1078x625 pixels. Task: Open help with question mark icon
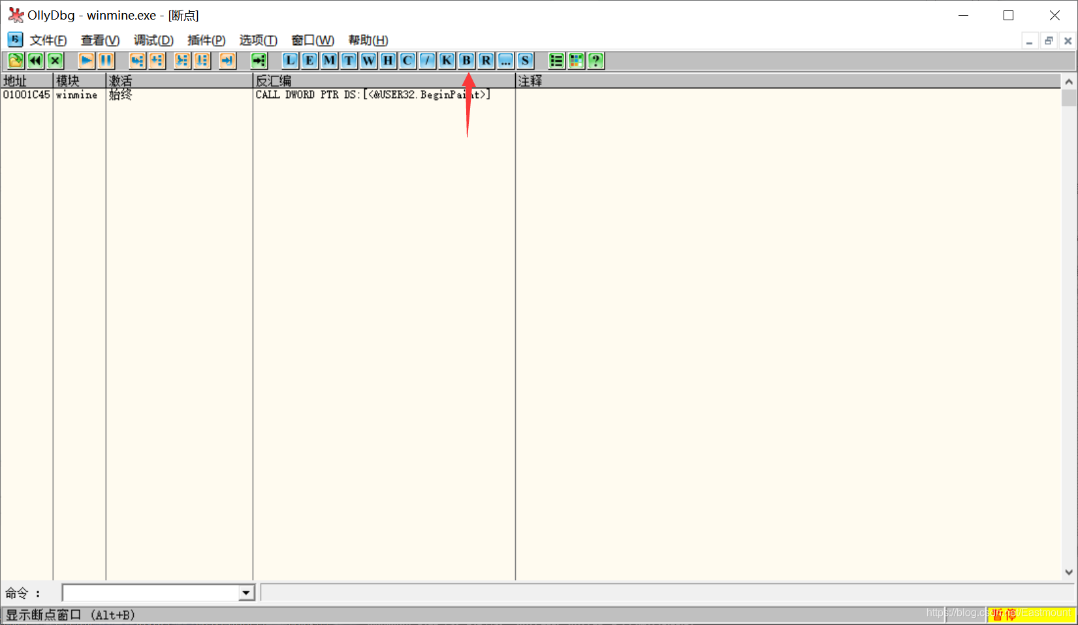[595, 61]
